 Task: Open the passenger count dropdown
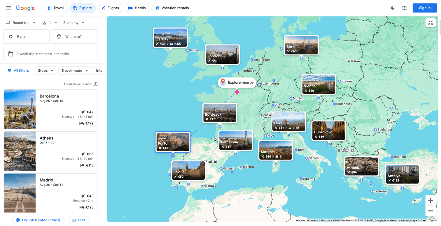pos(49,22)
